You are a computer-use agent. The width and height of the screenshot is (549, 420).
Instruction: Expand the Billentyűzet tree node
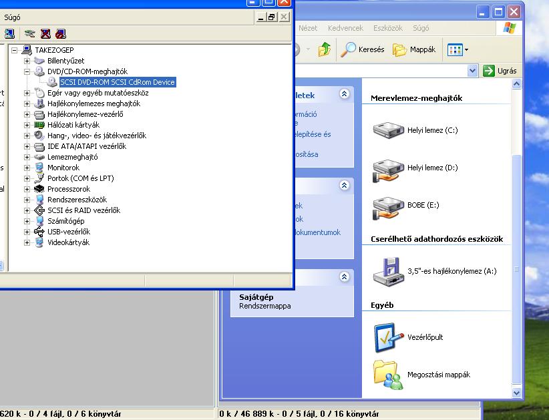(27, 61)
